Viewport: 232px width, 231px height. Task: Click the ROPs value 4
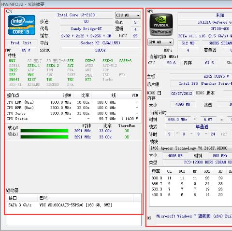click(188, 50)
